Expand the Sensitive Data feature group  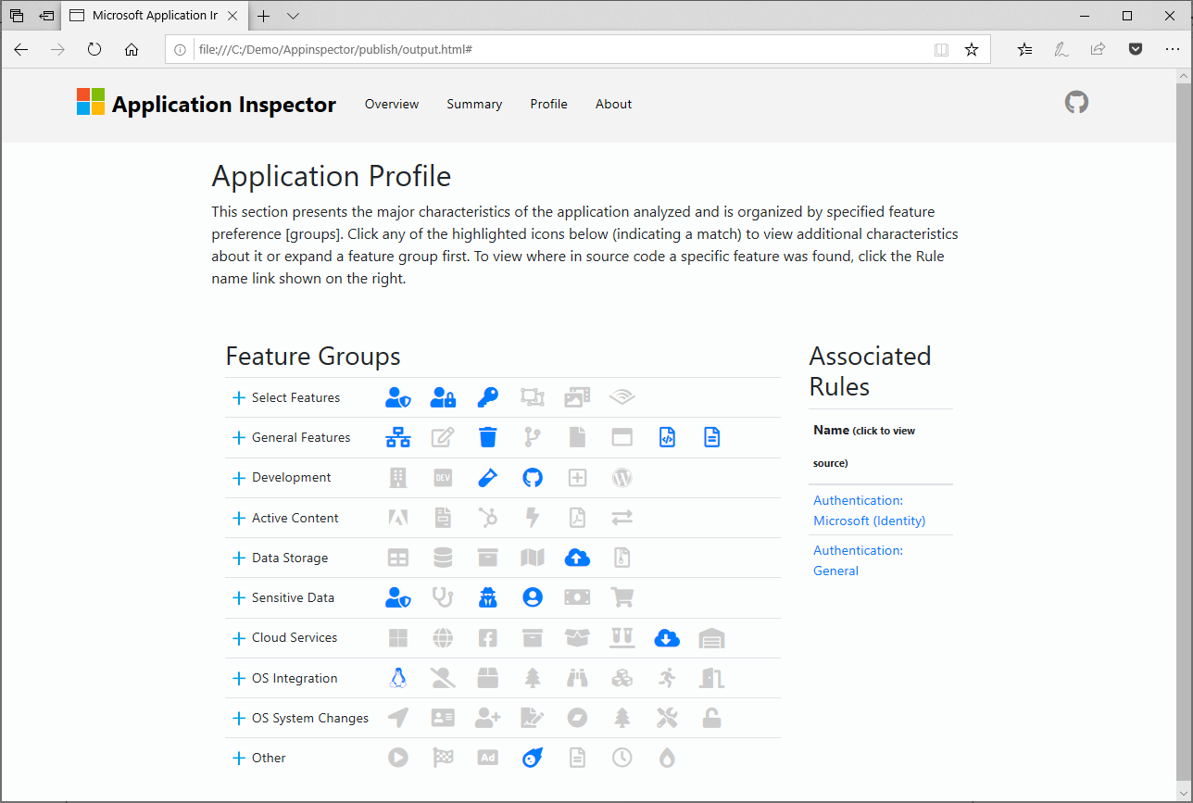pos(239,598)
